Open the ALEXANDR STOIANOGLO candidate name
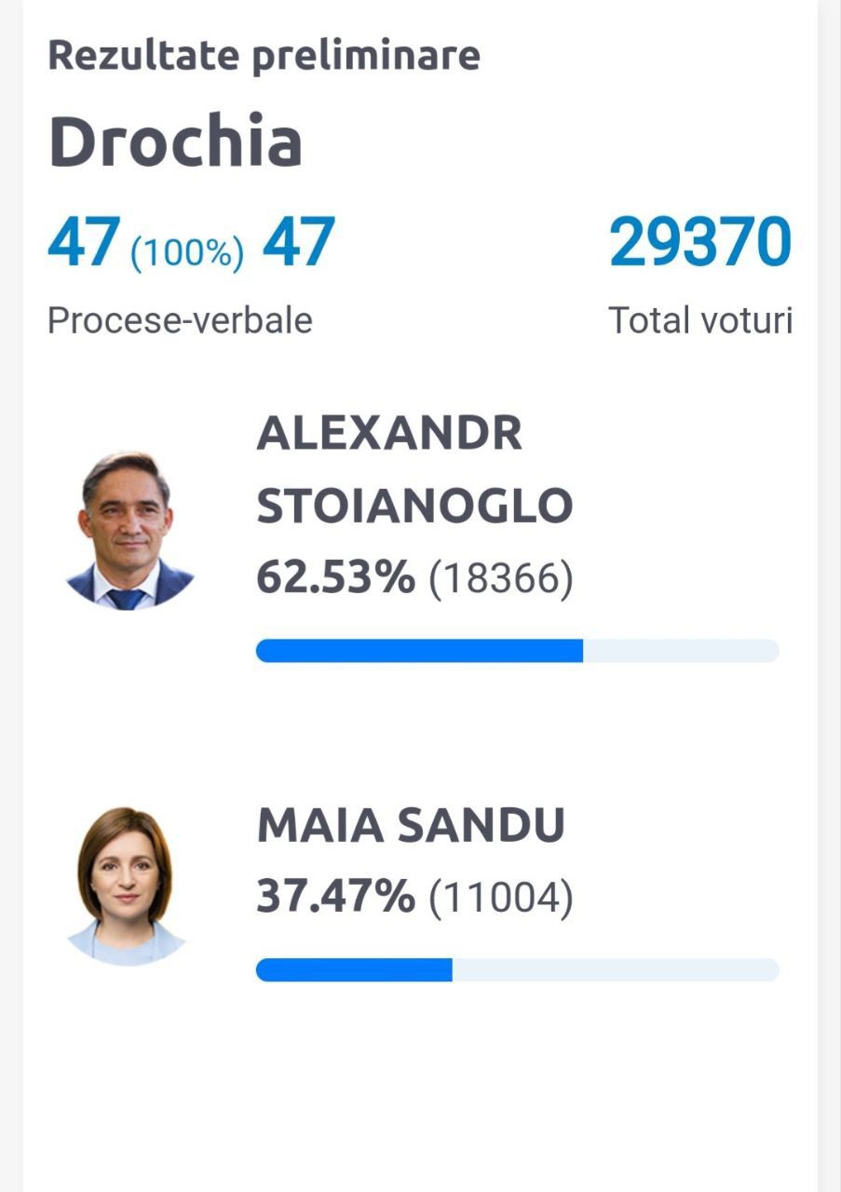 coord(414,469)
